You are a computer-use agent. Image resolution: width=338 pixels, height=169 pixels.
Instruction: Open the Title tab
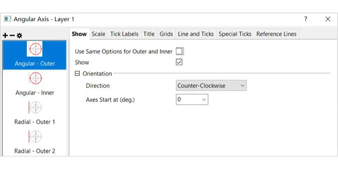[149, 34]
